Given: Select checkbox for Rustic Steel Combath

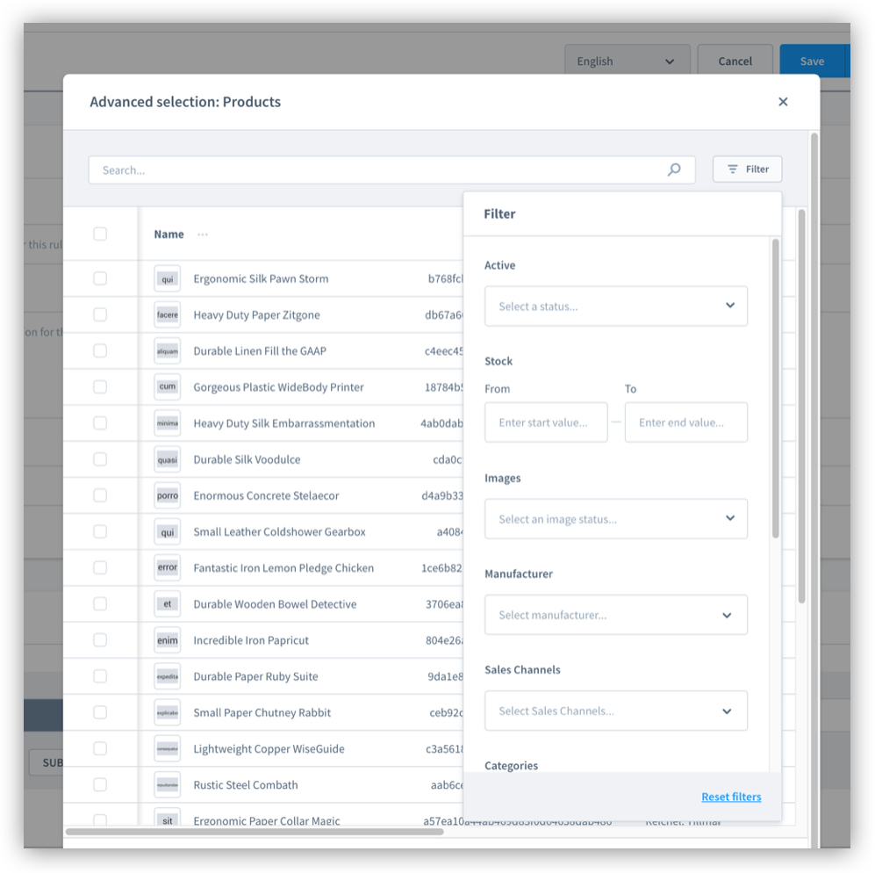Looking at the screenshot, I should 100,785.
